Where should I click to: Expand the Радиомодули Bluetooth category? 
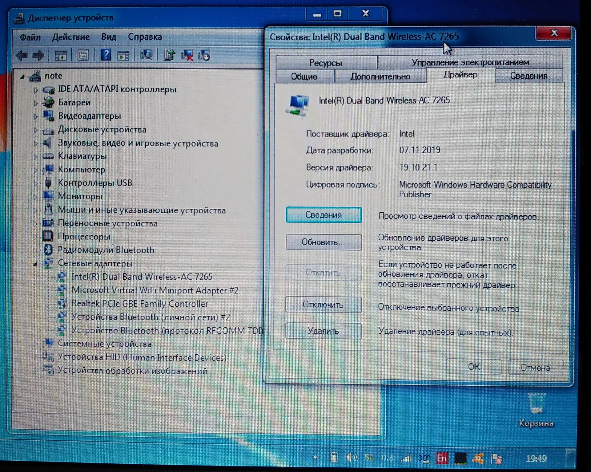tap(35, 250)
